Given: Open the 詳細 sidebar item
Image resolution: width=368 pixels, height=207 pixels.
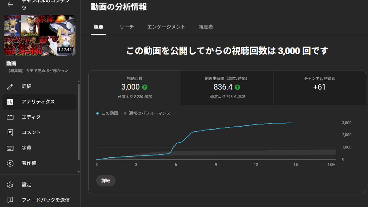Looking at the screenshot, I should point(40,86).
